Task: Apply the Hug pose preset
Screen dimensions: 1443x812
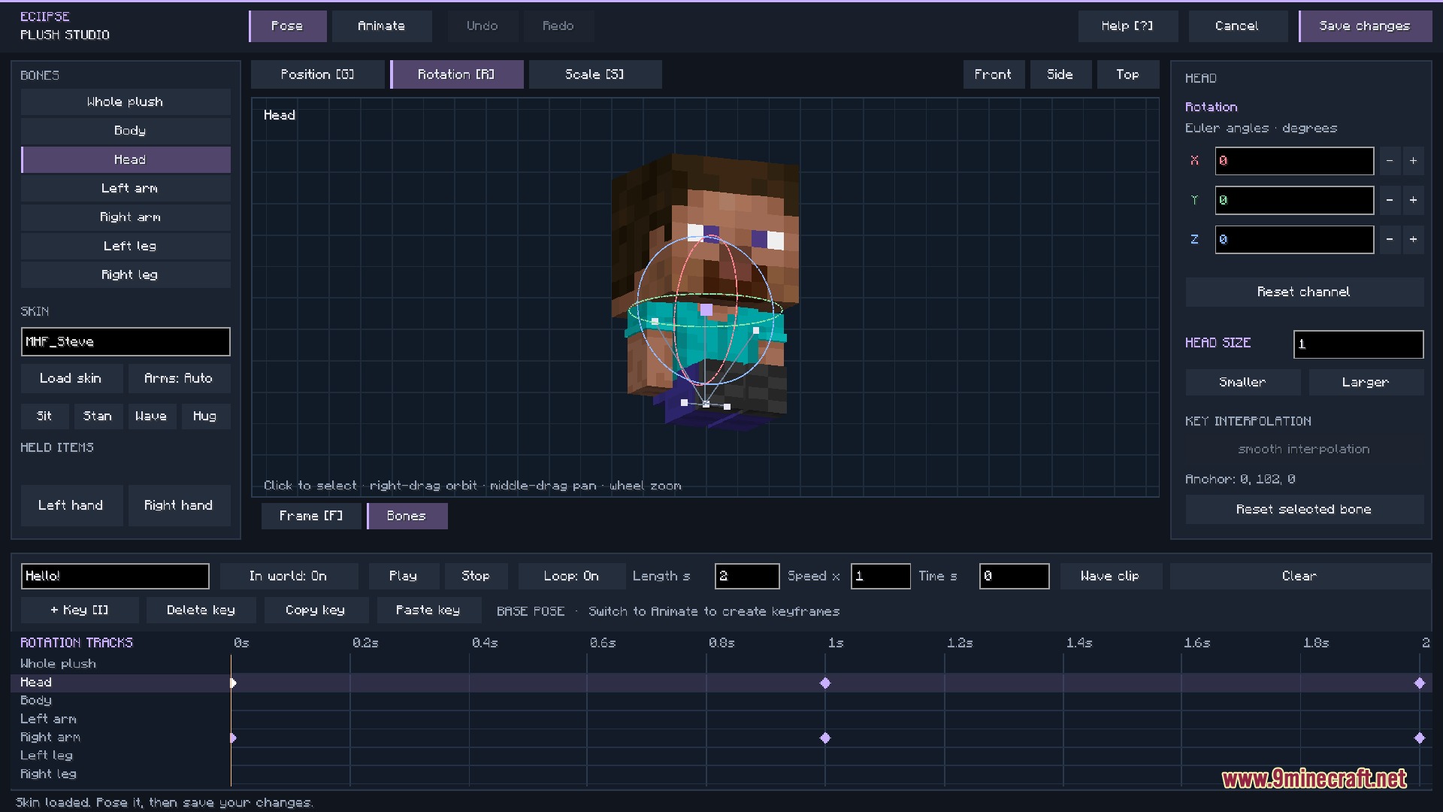Action: (205, 417)
